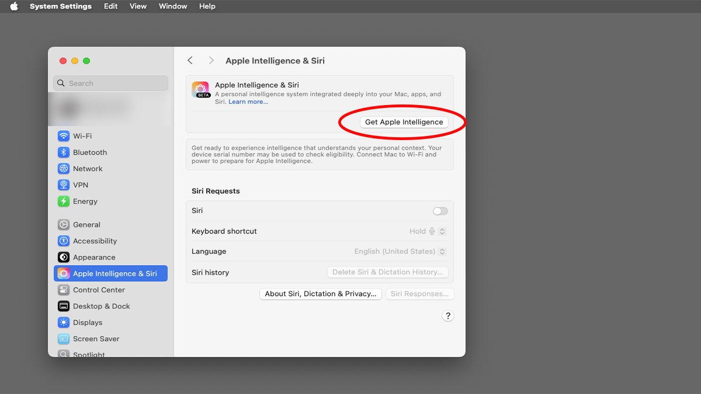Click Delete Siri & Dictation History button
The height and width of the screenshot is (394, 701).
pos(387,272)
